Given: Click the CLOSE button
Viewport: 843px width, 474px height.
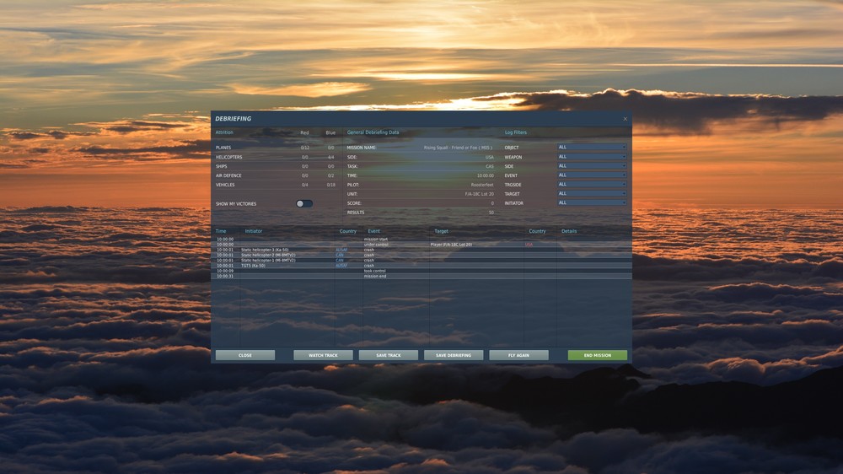Looking at the screenshot, I should pyautogui.click(x=245, y=355).
